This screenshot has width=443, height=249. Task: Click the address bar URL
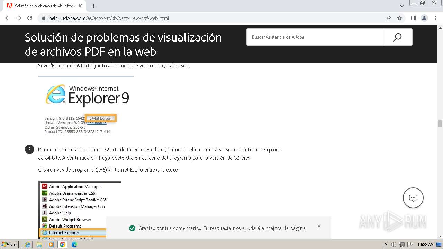(x=109, y=18)
